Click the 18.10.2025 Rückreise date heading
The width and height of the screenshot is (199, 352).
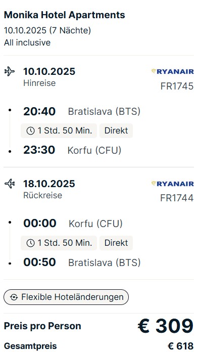pos(49,184)
